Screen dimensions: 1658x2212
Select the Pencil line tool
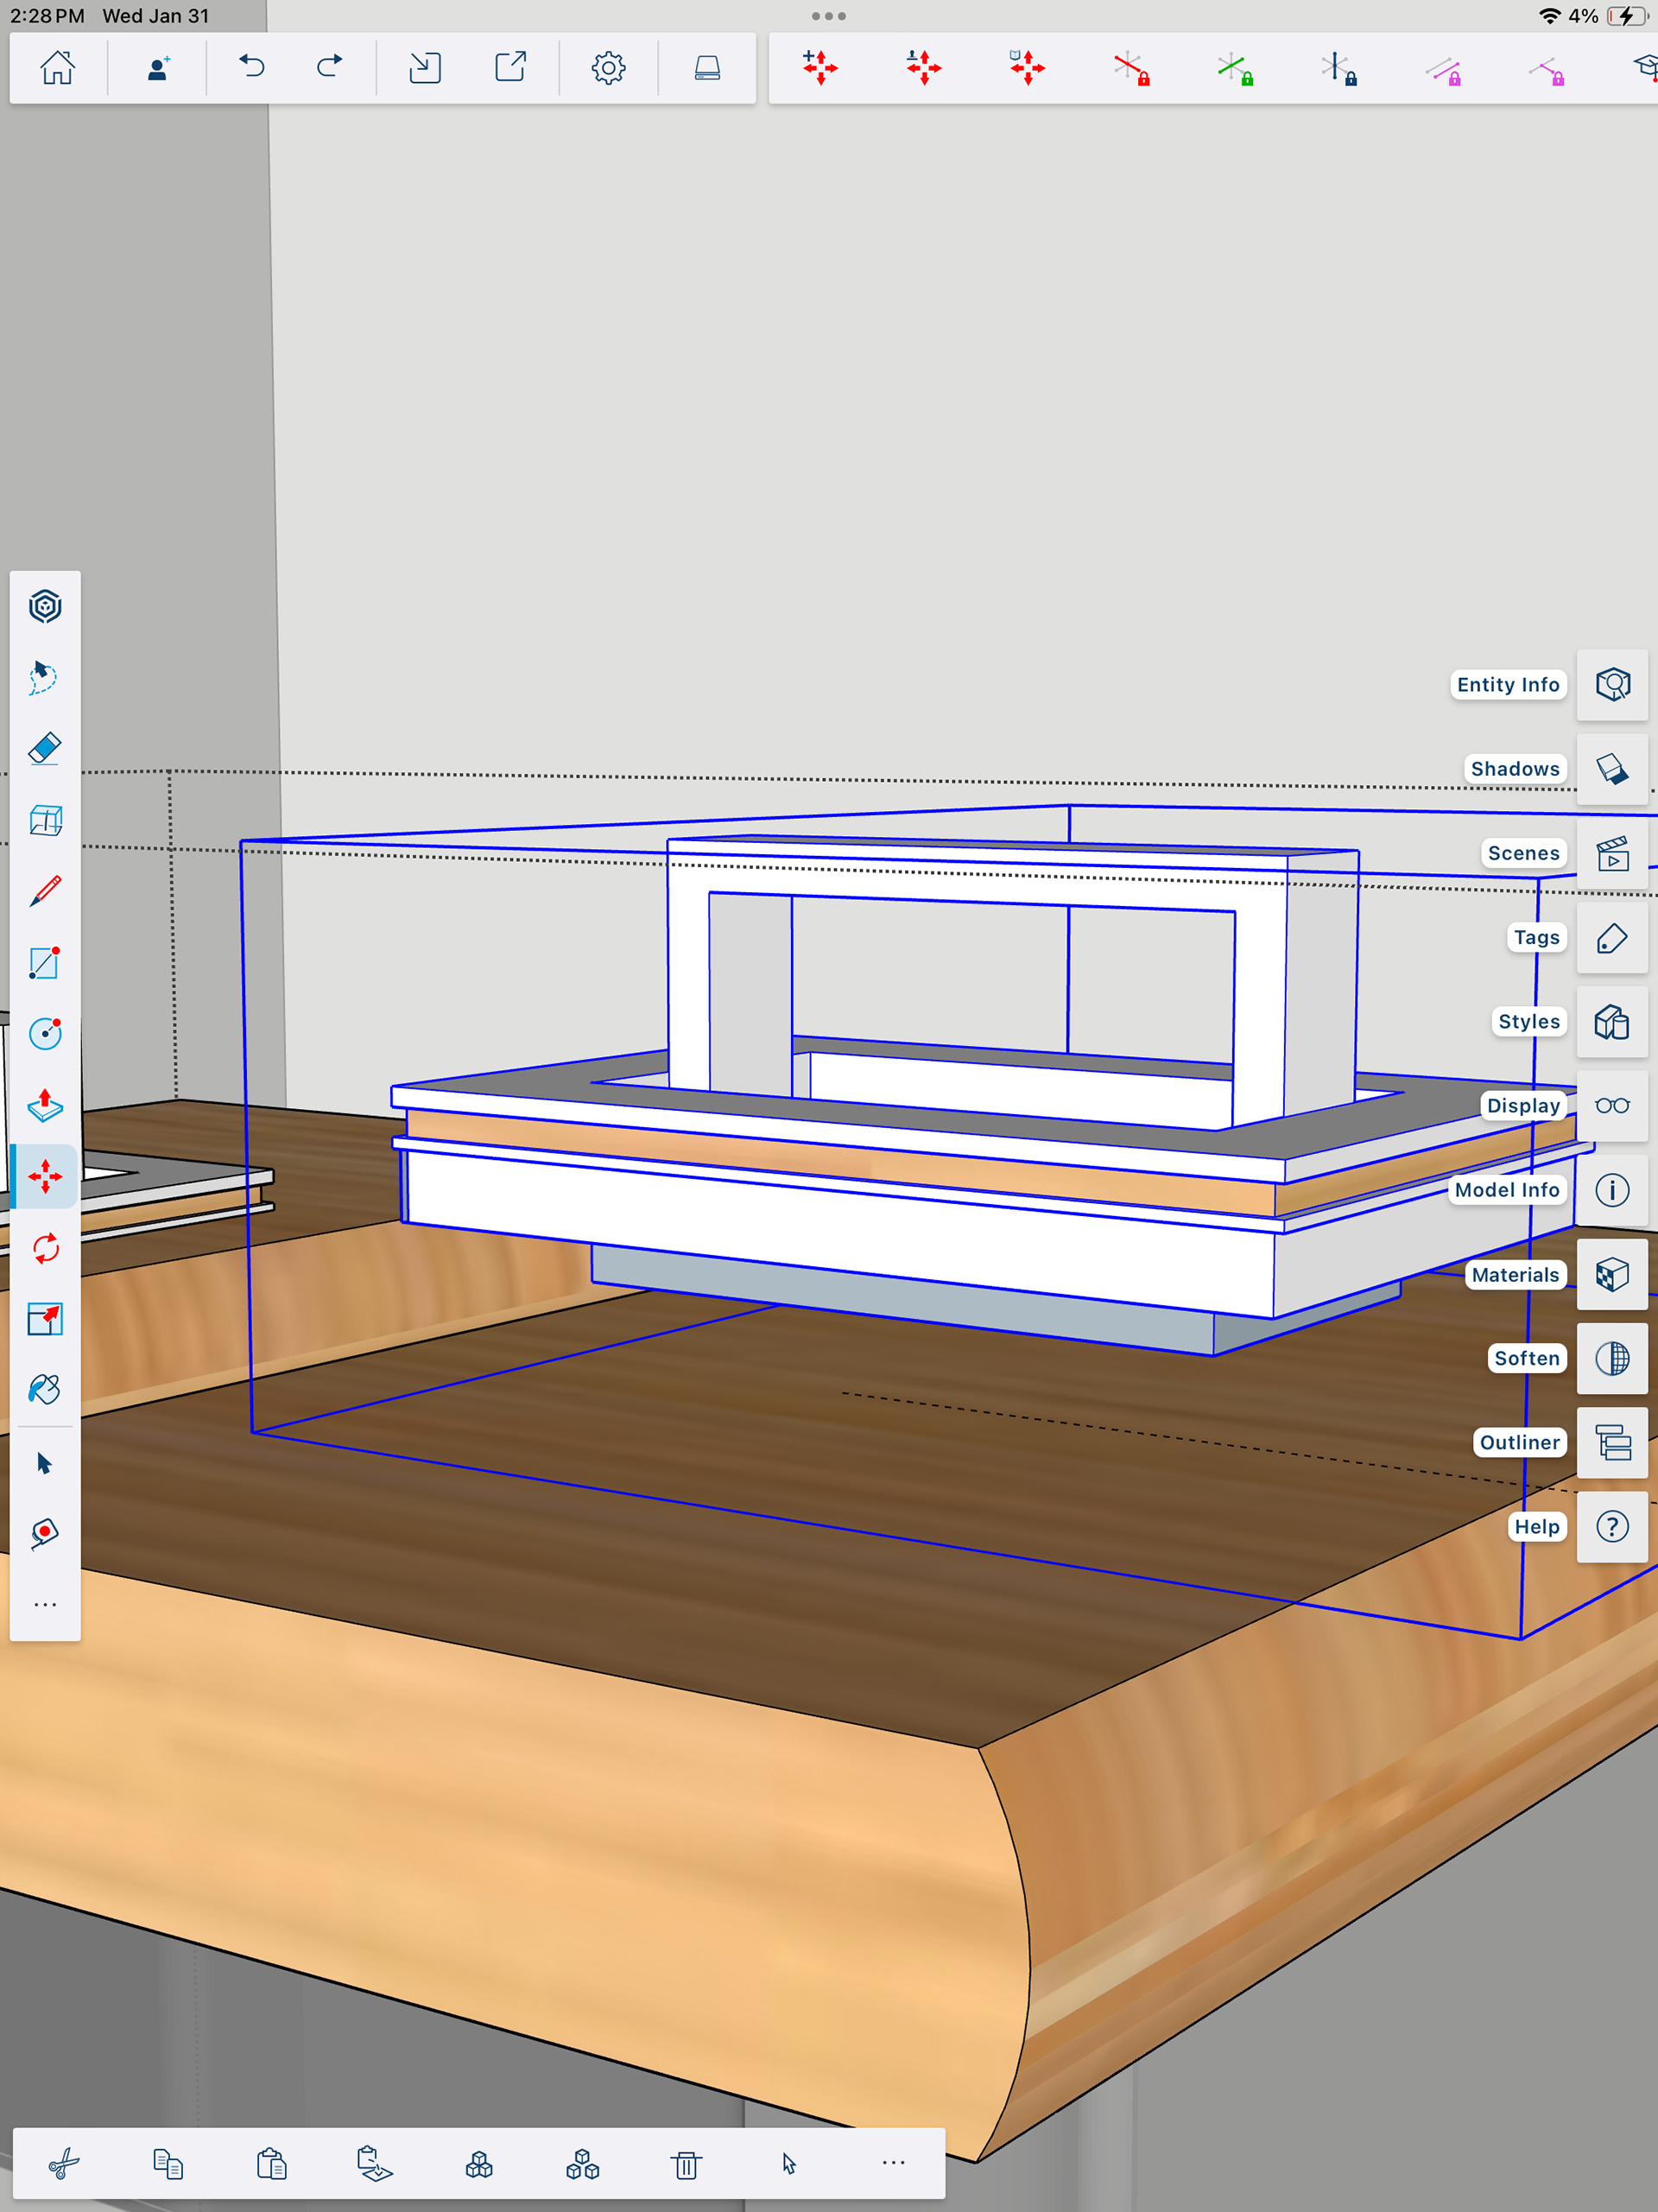[x=45, y=891]
